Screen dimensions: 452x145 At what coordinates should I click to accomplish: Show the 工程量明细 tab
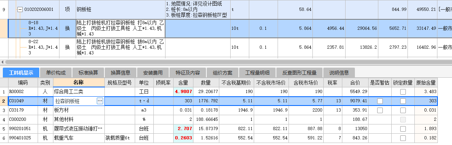pos(257,72)
